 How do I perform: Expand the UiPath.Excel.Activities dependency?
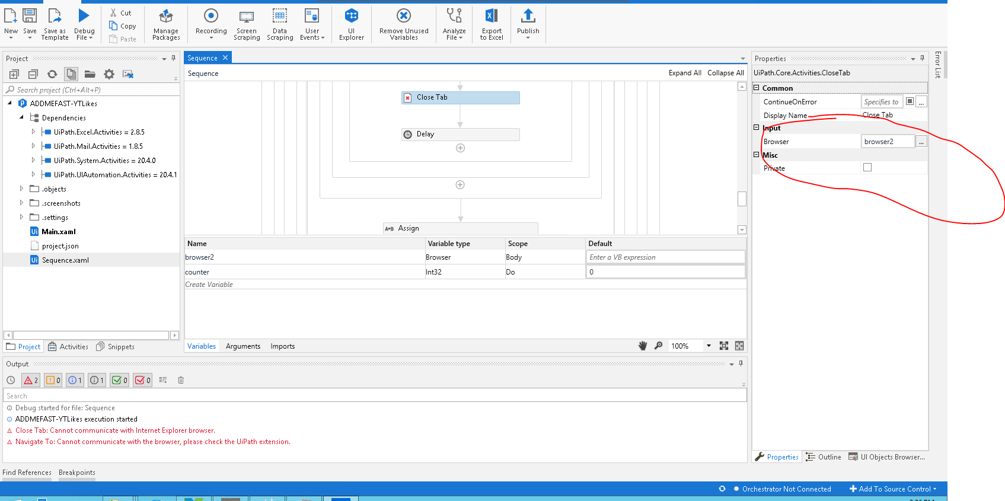tap(33, 132)
